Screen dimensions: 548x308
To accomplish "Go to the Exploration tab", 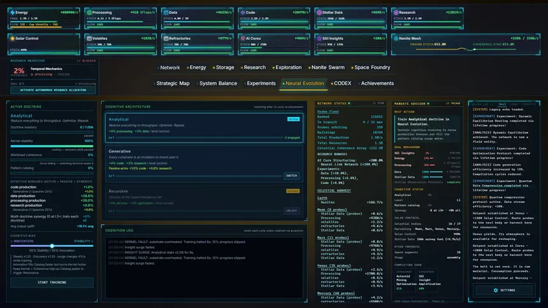I will (x=287, y=67).
